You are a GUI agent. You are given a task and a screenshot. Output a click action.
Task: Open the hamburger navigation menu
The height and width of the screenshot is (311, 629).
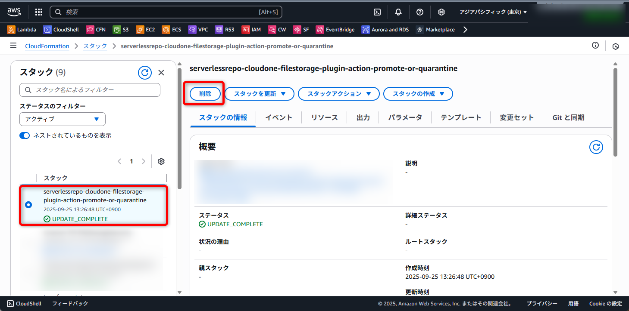point(13,46)
